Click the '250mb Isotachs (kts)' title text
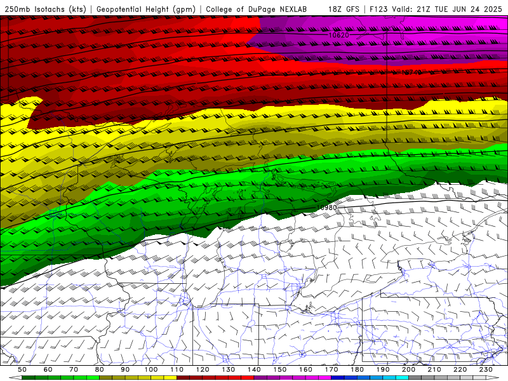The width and height of the screenshot is (508, 381). tap(45, 10)
